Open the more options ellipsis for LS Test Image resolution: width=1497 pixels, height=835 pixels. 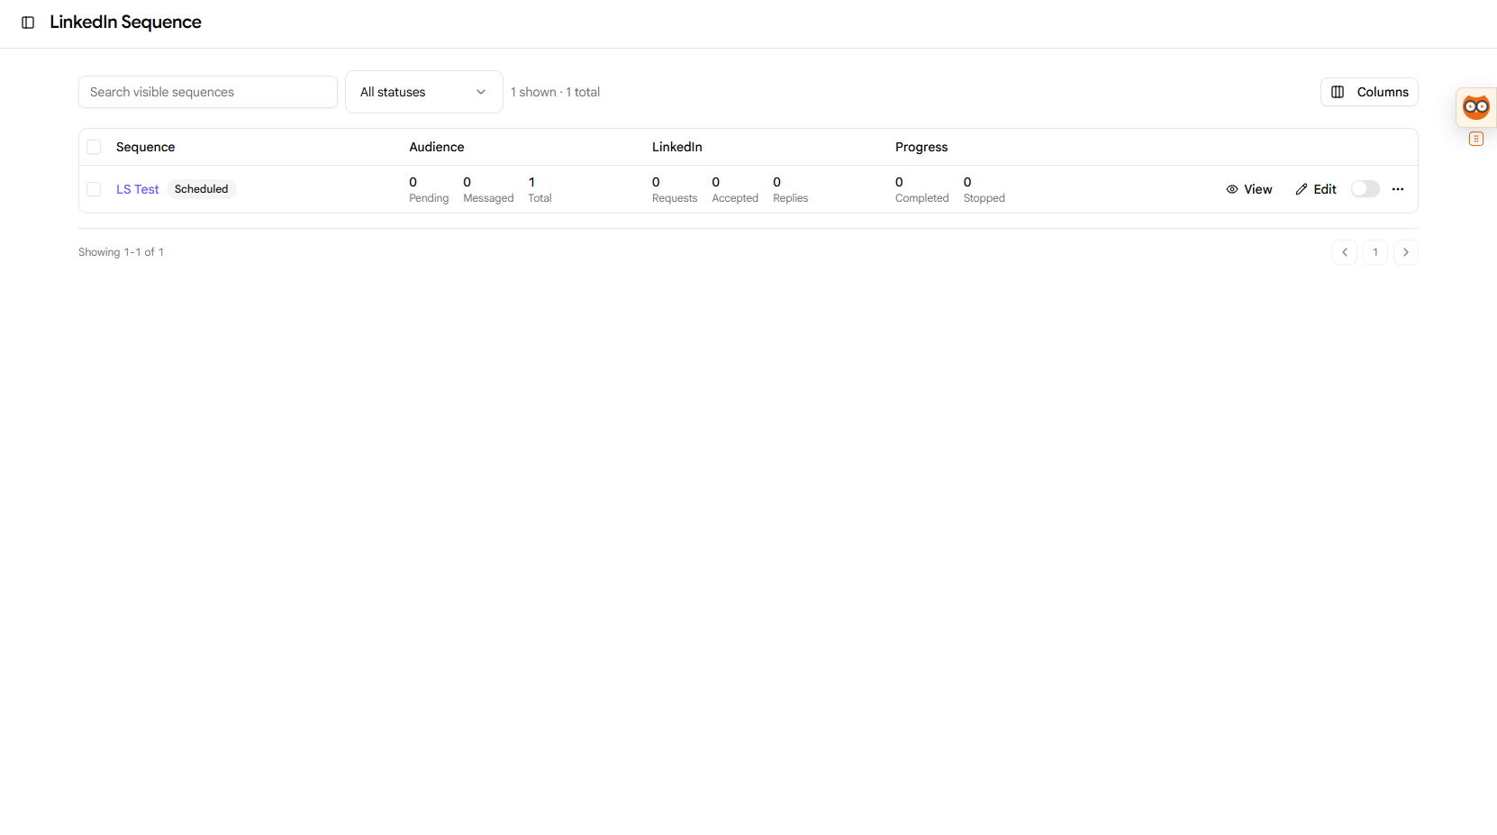click(x=1397, y=189)
